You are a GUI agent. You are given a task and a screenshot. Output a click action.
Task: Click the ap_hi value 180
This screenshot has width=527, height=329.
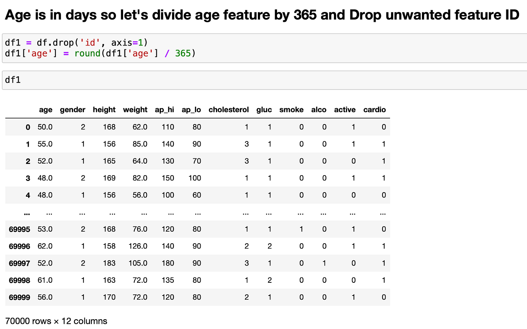(168, 263)
